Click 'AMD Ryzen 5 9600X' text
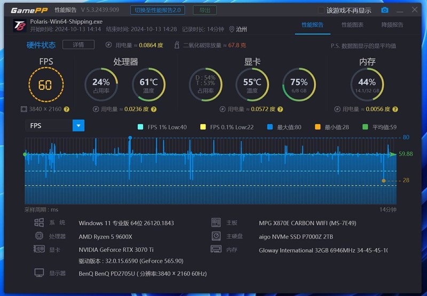 (x=105, y=237)
